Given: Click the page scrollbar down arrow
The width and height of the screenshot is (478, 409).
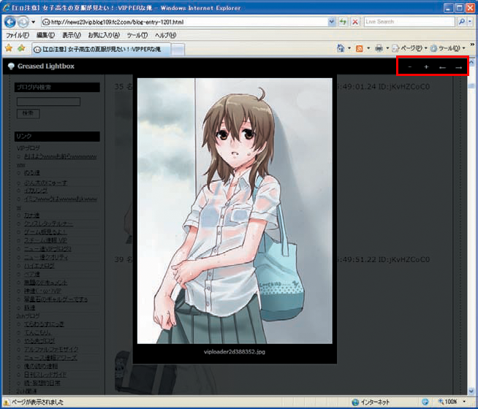Looking at the screenshot, I should pos(471,391).
